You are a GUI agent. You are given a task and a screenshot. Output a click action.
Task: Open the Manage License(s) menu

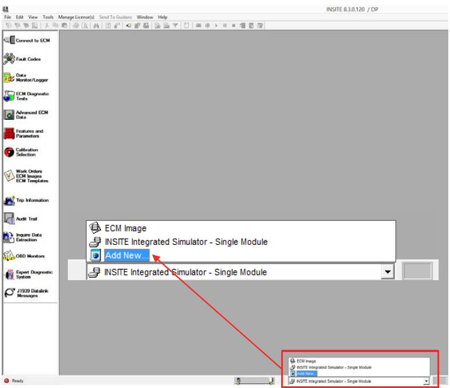76,17
